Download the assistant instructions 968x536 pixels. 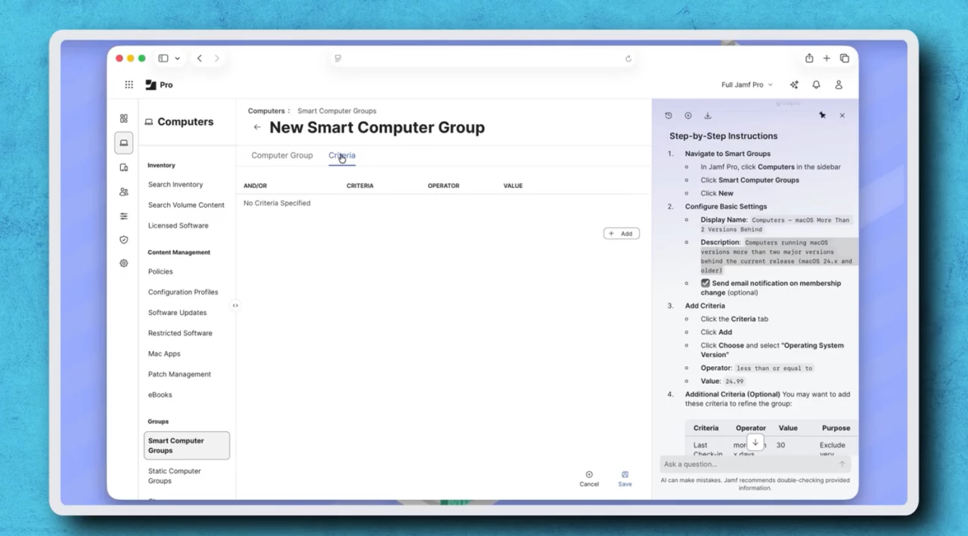tap(708, 115)
